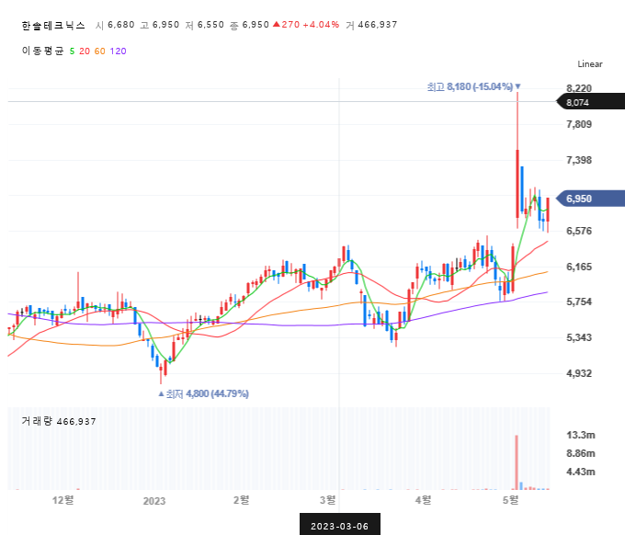
Task: Click the 거래량 466,937 volume label
Action: [59, 421]
